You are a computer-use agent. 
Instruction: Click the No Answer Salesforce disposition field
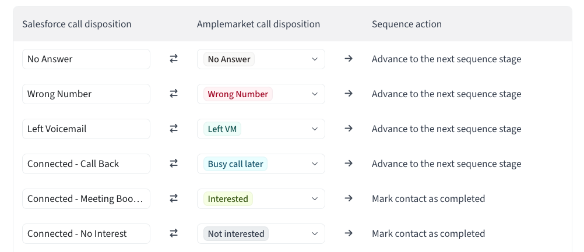[86, 59]
